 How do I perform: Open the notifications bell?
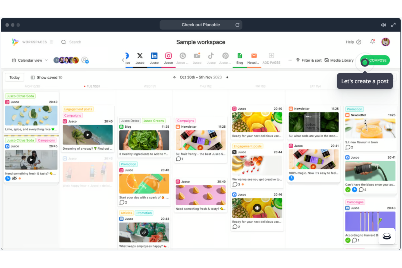372,42
